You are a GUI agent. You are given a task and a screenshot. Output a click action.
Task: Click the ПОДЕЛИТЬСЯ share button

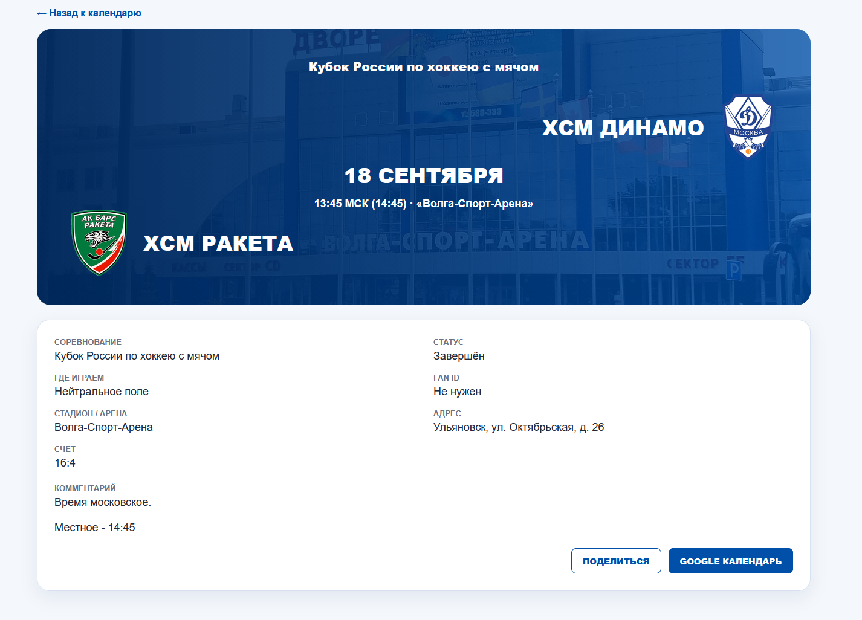[616, 561]
